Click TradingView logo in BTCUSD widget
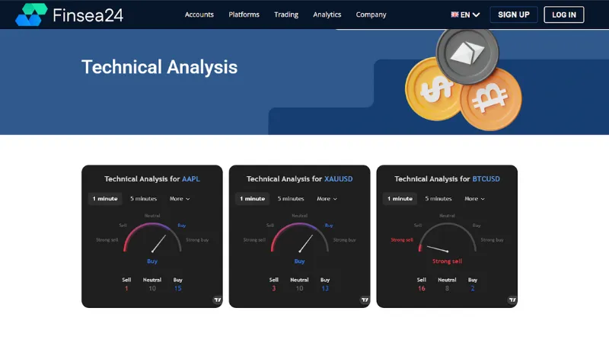This screenshot has width=609, height=343. point(512,300)
